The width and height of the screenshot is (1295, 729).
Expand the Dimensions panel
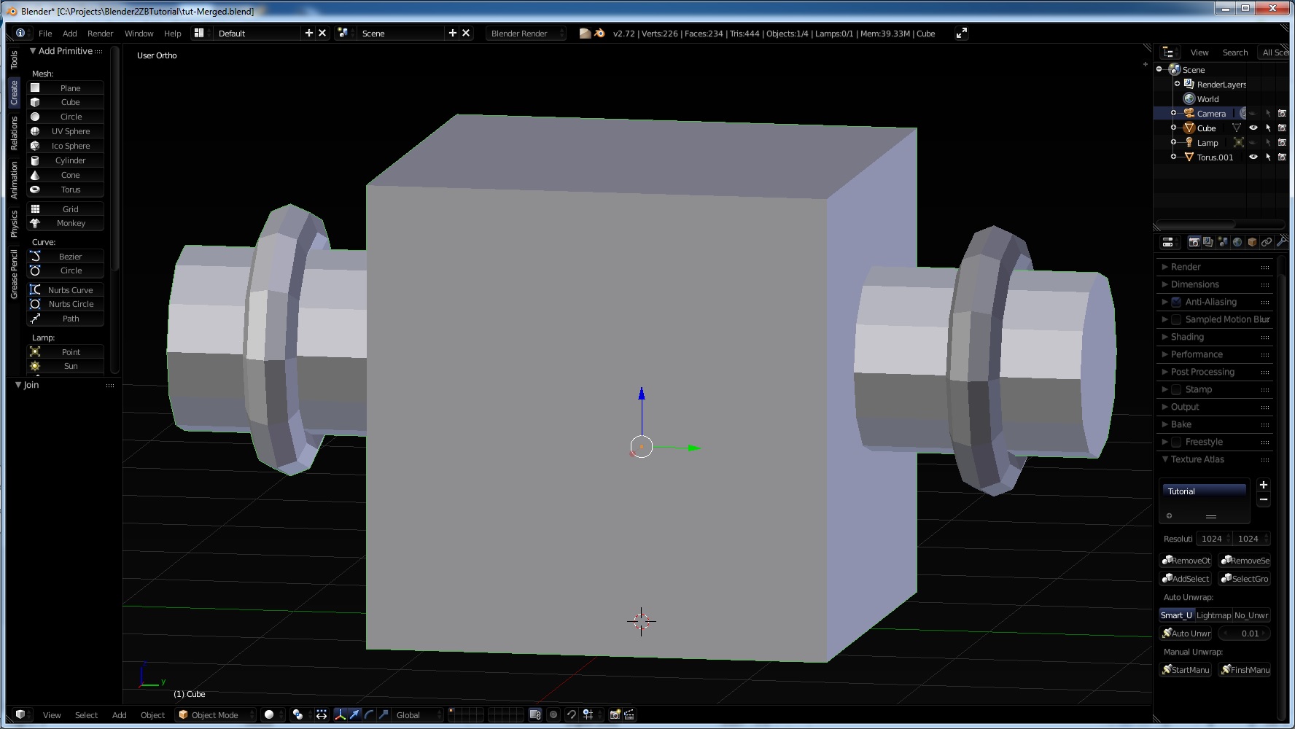[x=1215, y=284]
